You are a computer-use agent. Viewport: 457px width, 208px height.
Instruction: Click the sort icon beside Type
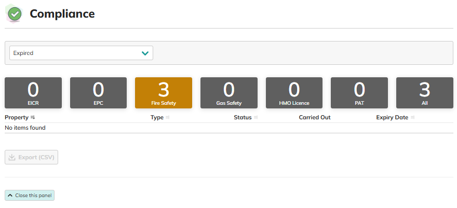[168, 118]
